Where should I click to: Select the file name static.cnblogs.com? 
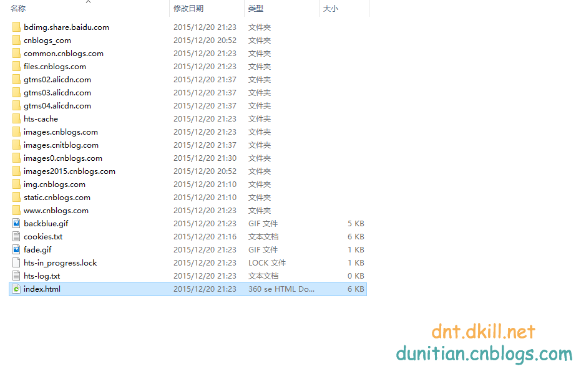(57, 197)
